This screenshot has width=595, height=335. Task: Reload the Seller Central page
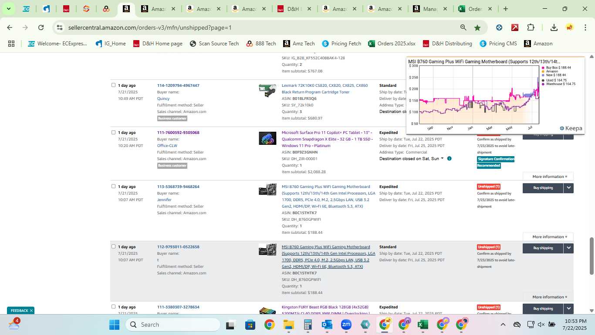point(41,27)
